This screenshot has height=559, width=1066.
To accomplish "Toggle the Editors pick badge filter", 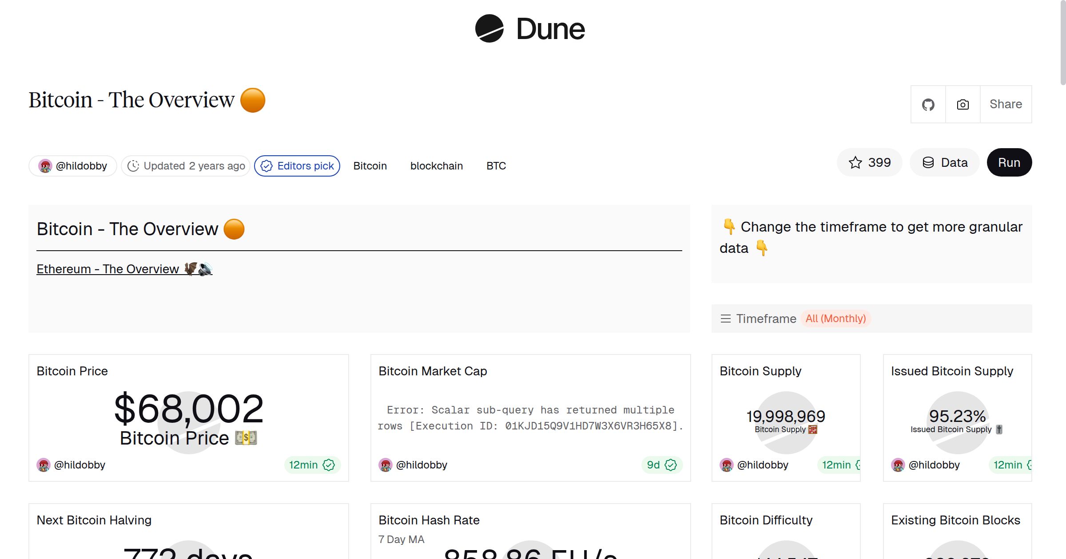I will [297, 165].
